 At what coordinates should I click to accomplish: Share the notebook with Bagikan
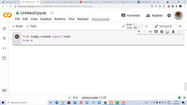[154, 15]
